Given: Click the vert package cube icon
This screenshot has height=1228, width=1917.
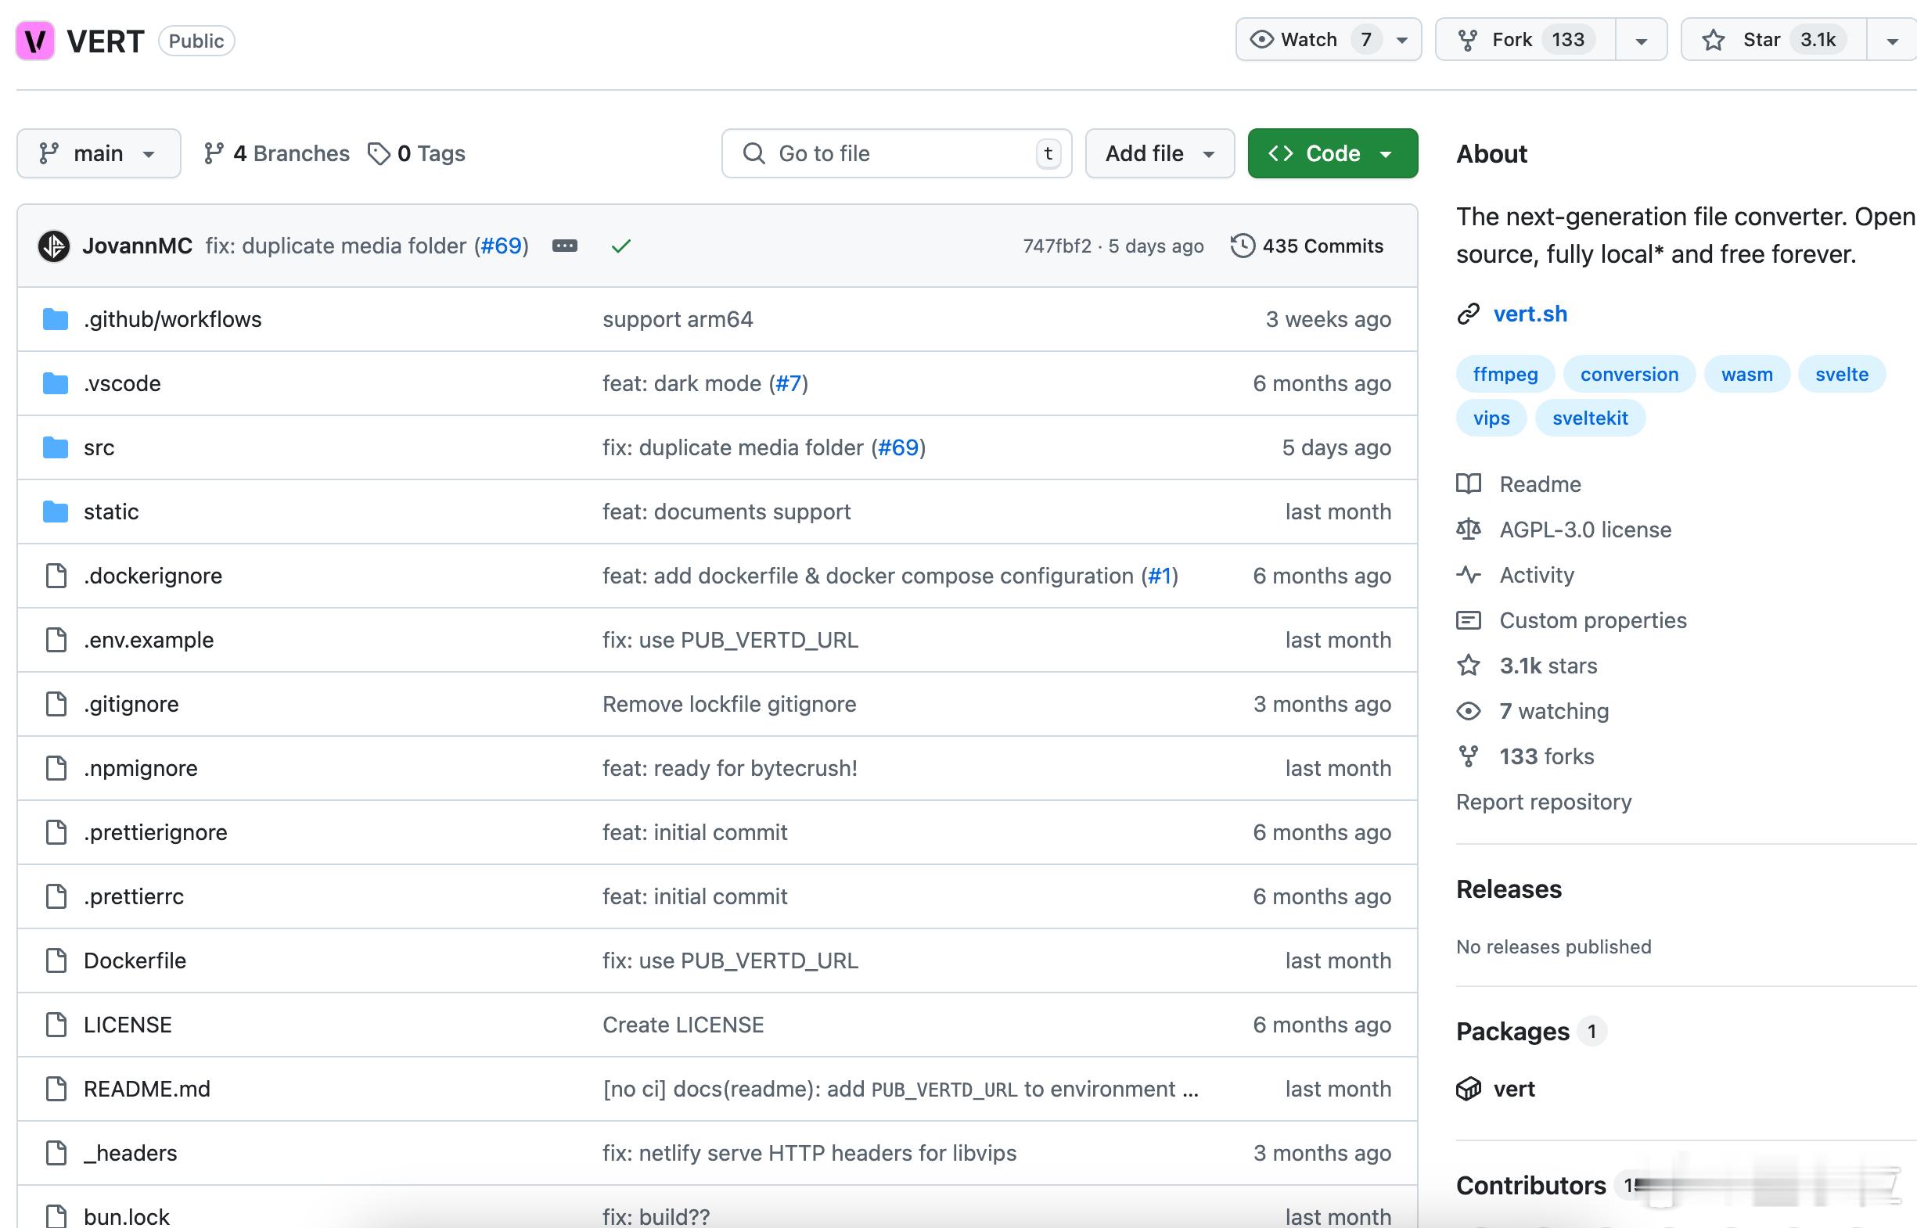Looking at the screenshot, I should [x=1468, y=1090].
